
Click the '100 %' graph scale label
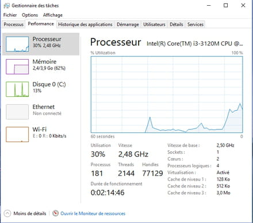point(237,53)
